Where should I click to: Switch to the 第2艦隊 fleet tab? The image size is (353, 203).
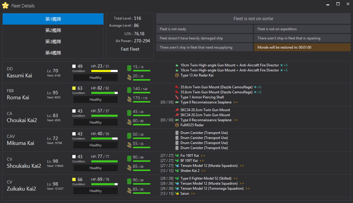coord(53,30)
